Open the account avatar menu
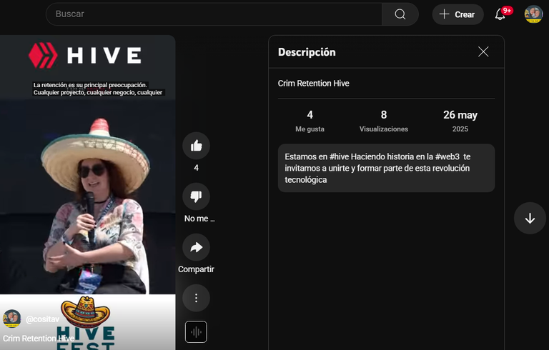The height and width of the screenshot is (350, 549). [533, 14]
